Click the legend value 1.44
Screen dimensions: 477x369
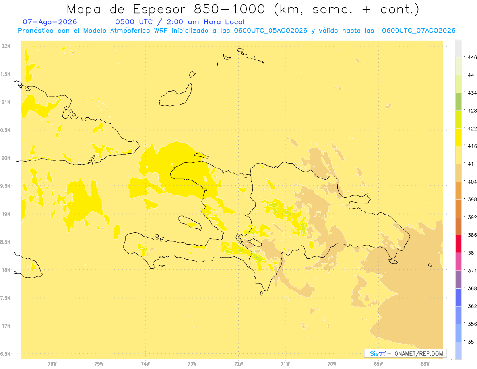point(469,75)
